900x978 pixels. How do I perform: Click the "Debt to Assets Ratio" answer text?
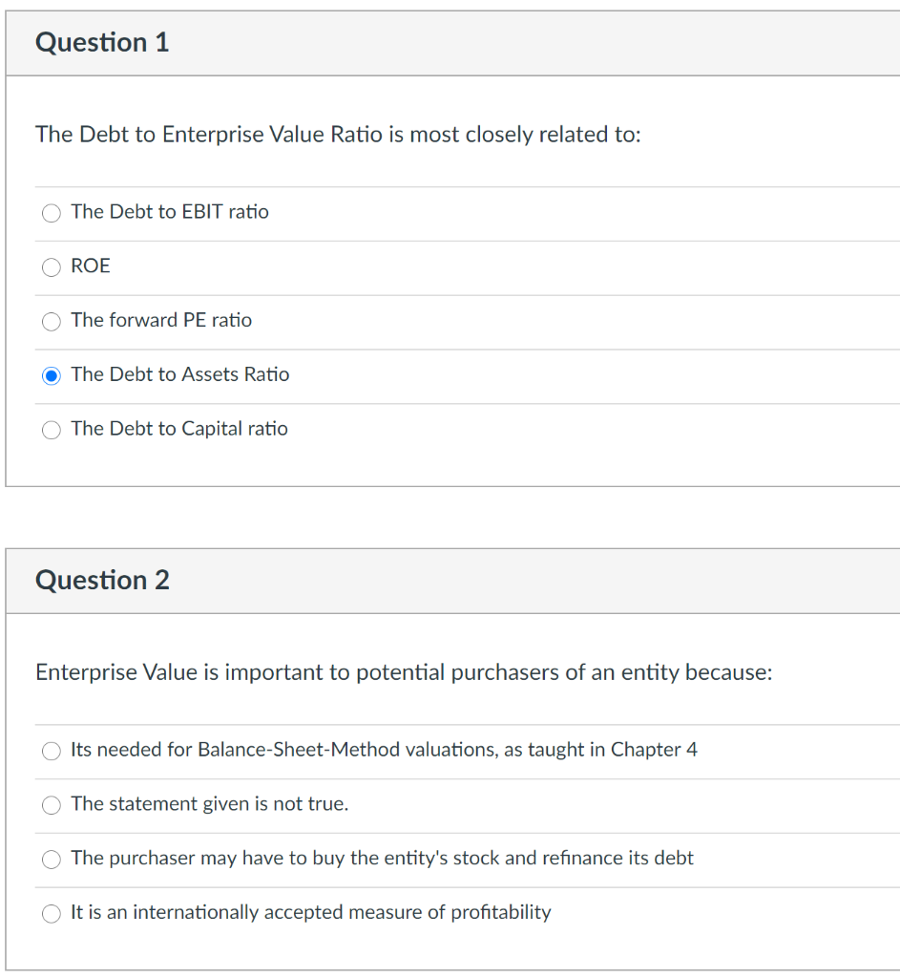[x=179, y=374]
